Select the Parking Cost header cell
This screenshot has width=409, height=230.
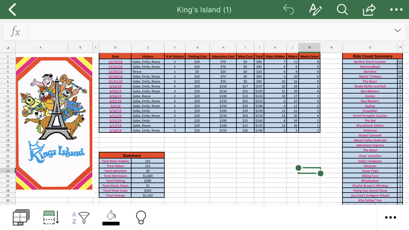coord(197,56)
